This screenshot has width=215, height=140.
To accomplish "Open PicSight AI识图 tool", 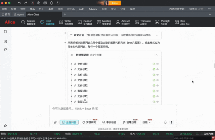I will tap(163, 22).
